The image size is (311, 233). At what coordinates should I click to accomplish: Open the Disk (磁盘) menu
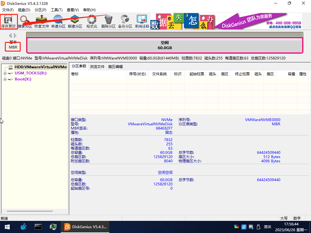[x=24, y=10]
